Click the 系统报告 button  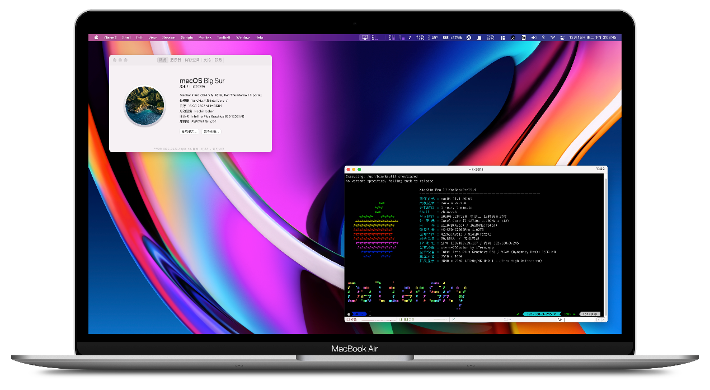point(189,131)
